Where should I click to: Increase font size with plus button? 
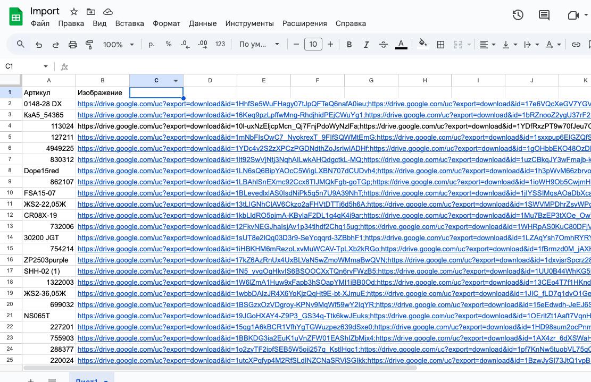coord(330,45)
